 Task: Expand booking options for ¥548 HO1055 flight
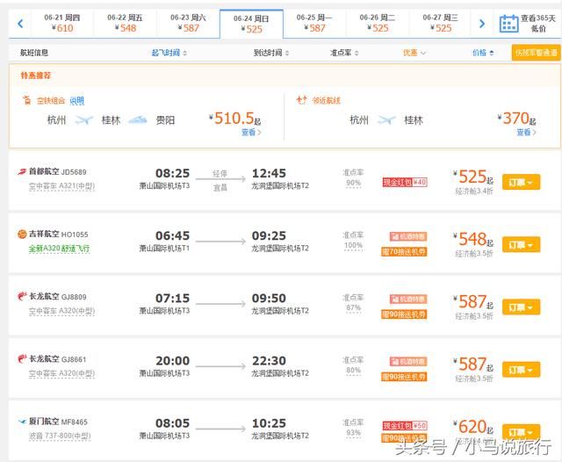pos(521,245)
